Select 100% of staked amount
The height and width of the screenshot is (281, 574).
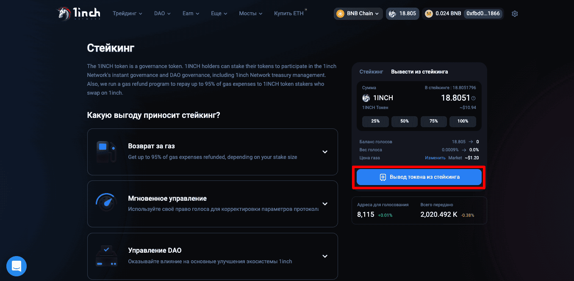point(463,121)
